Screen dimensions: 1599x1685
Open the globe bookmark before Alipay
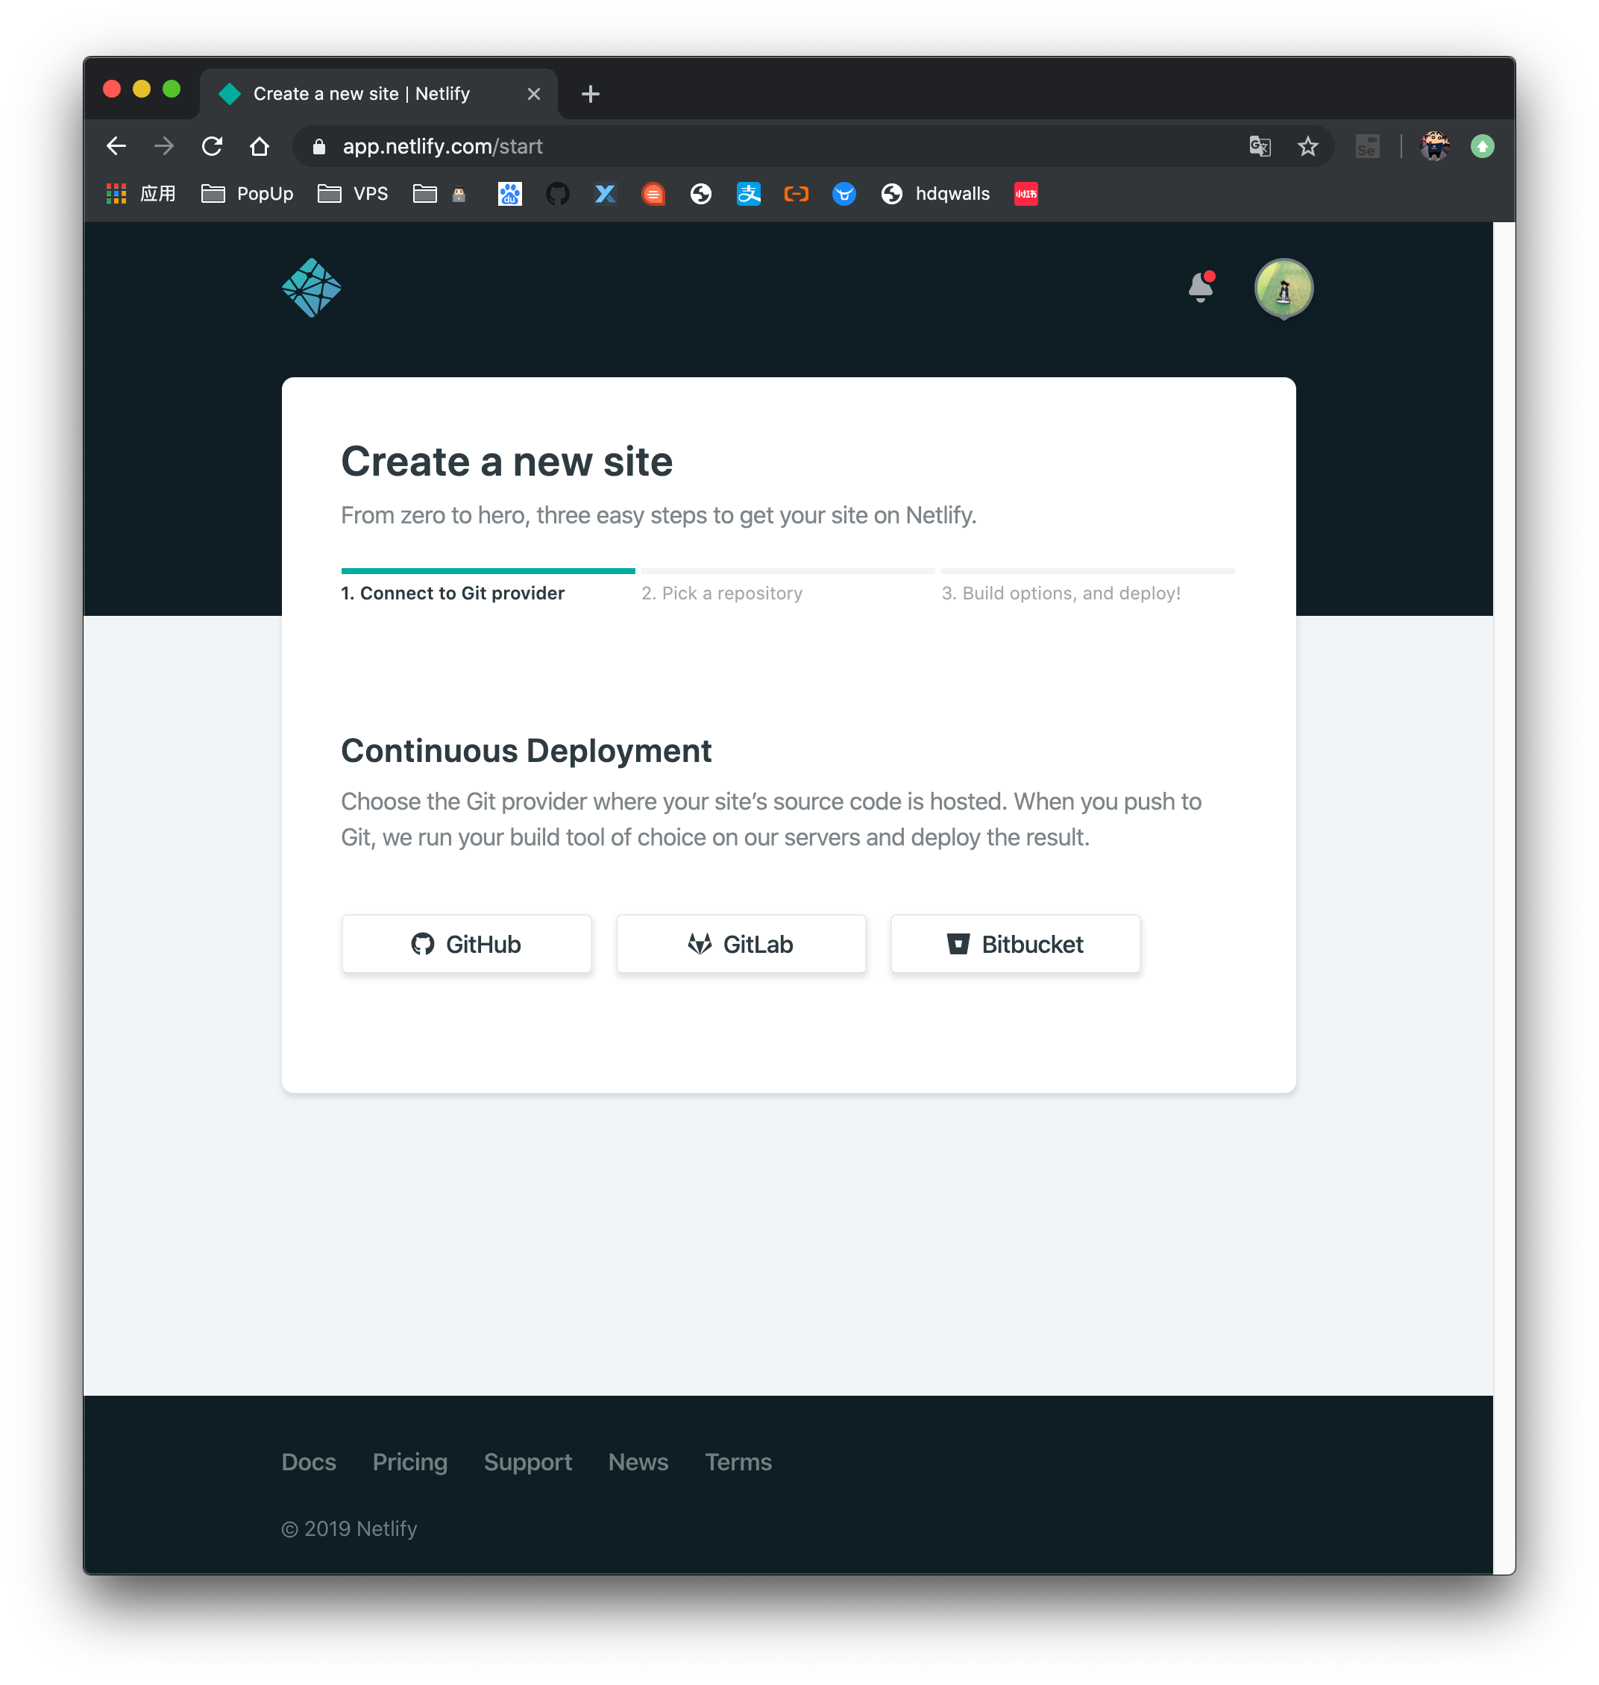coord(700,195)
